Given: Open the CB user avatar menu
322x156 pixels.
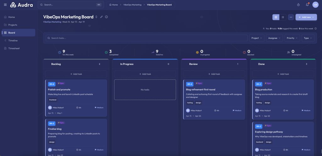Looking at the screenshot, I should click(x=315, y=5).
